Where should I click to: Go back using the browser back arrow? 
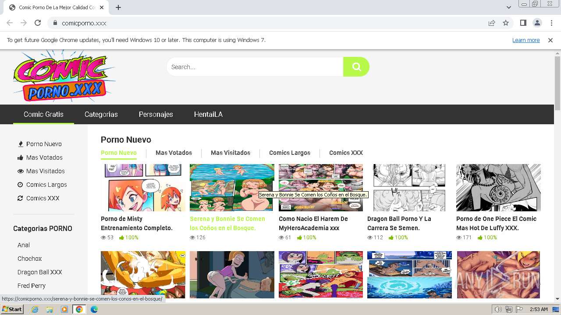pos(10,23)
